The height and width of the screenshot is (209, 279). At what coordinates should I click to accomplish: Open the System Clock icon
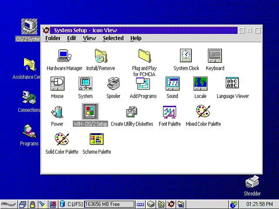pos(186,56)
